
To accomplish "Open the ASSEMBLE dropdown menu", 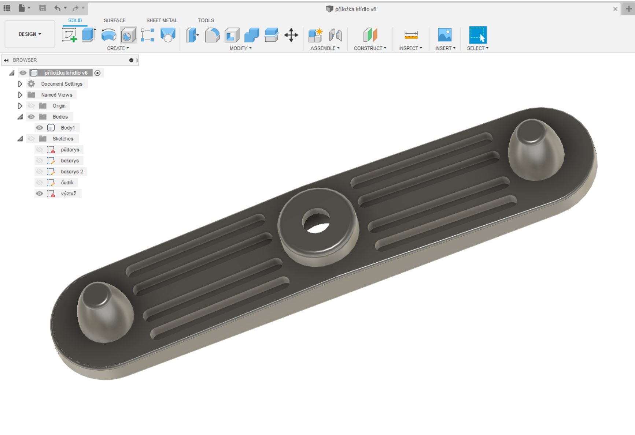I will (325, 48).
